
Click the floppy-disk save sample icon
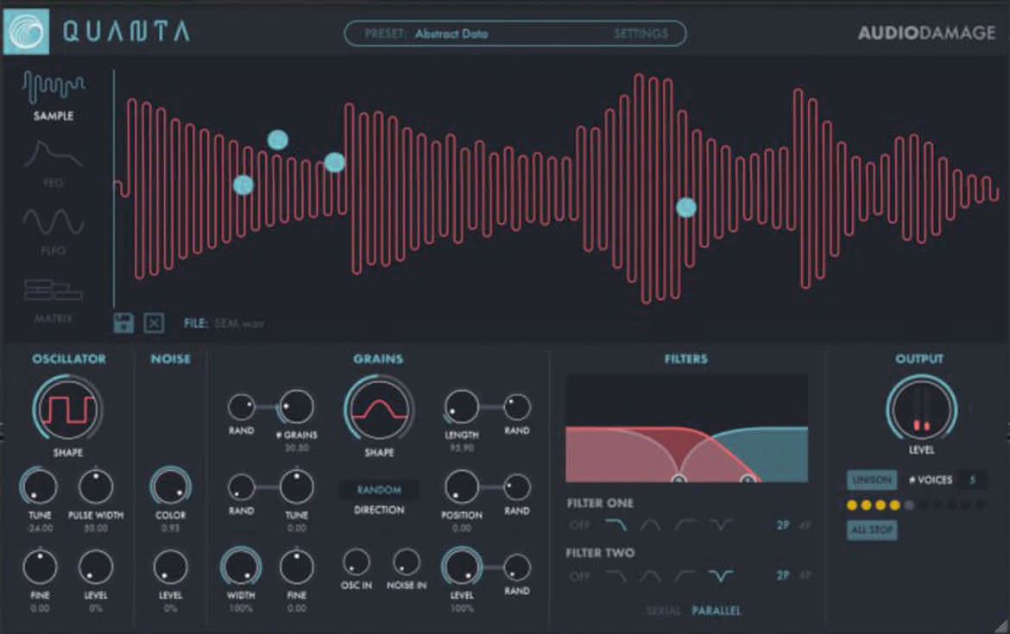coord(123,323)
